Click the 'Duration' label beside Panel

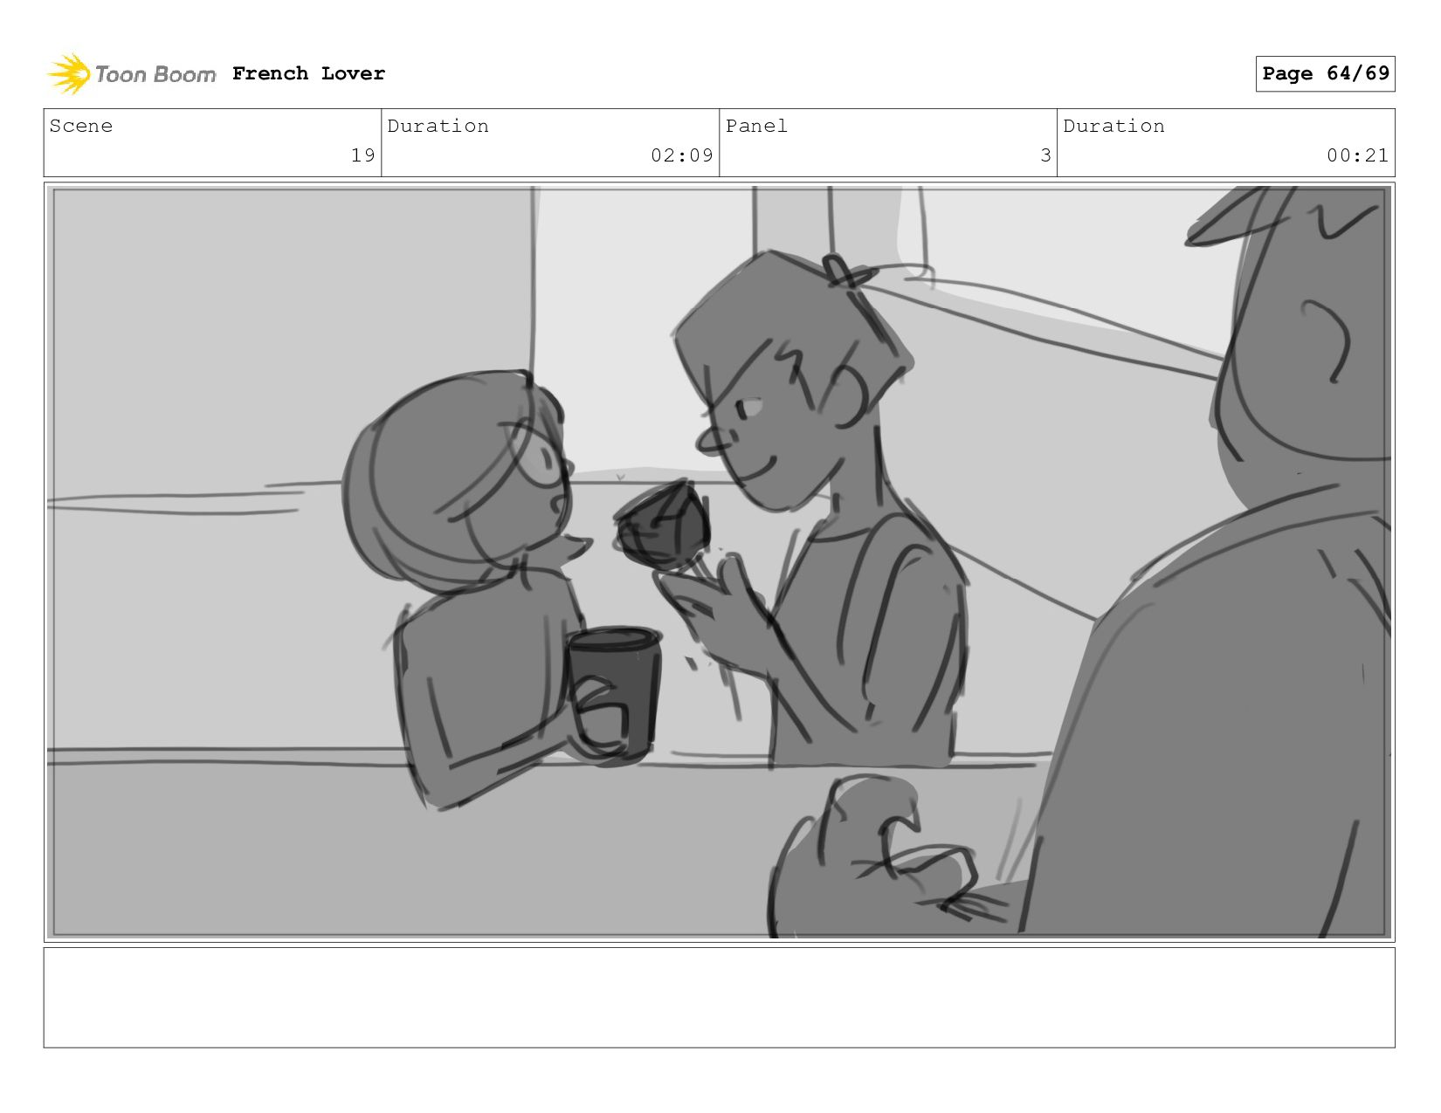click(1113, 126)
